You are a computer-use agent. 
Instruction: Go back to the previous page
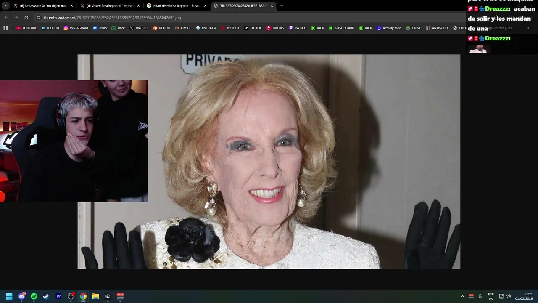[x=6, y=18]
